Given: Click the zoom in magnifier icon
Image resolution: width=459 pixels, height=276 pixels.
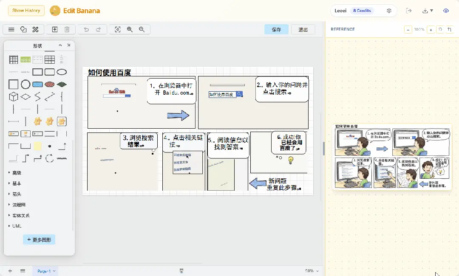Looking at the screenshot, I should [x=130, y=29].
